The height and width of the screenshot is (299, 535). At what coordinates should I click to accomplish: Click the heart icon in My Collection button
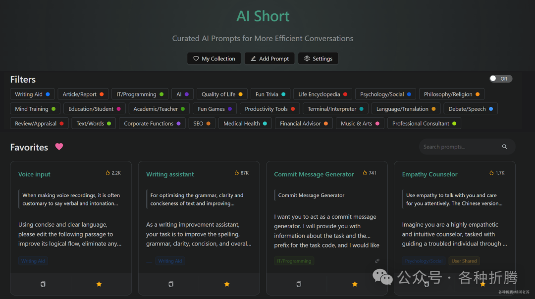click(x=195, y=58)
